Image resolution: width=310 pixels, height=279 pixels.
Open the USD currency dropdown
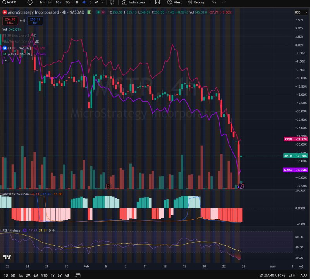[301, 12]
